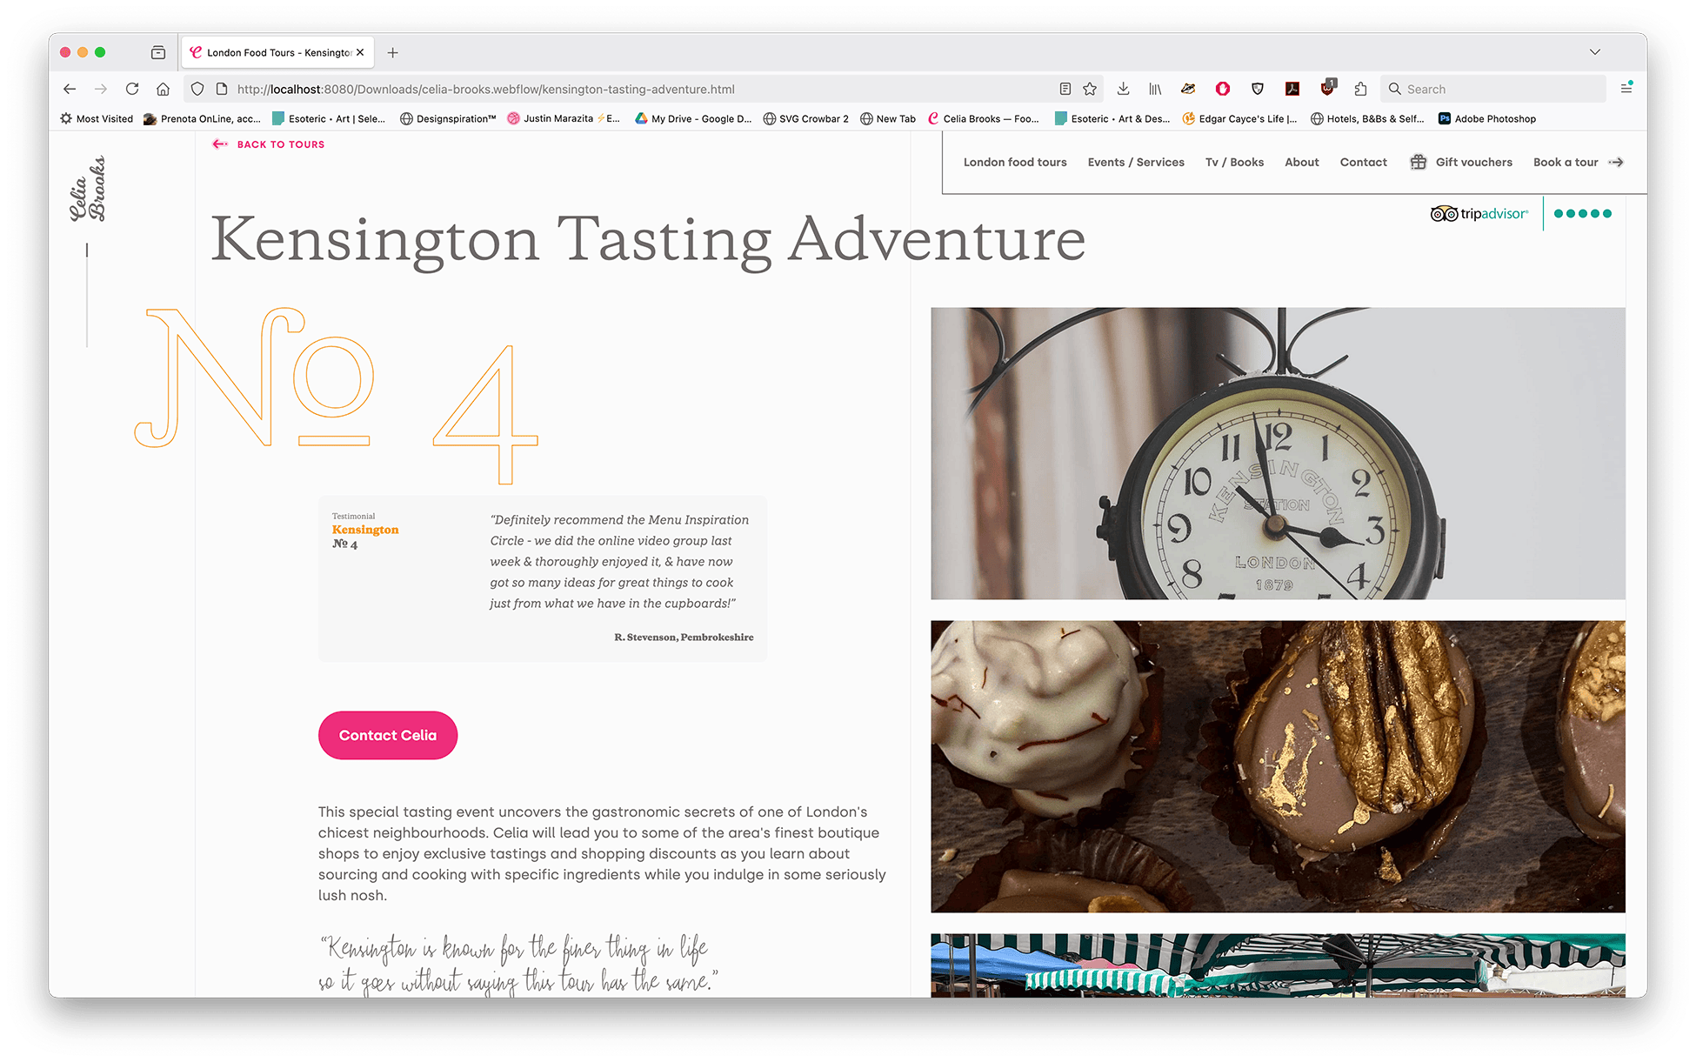
Task: Open the Downloads panel
Action: click(1123, 89)
